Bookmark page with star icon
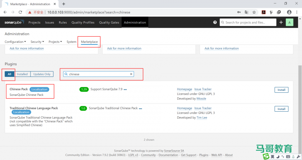This screenshot has width=302, height=160. tap(254, 12)
